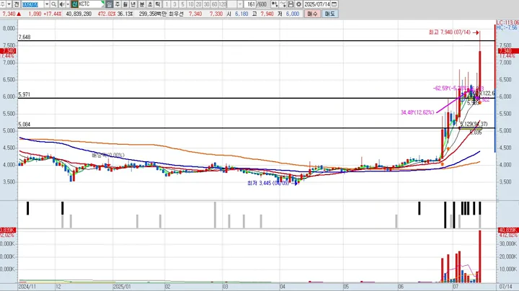The width and height of the screenshot is (519, 291).
Task: Click the 매도 sell button
Action: pos(329,14)
